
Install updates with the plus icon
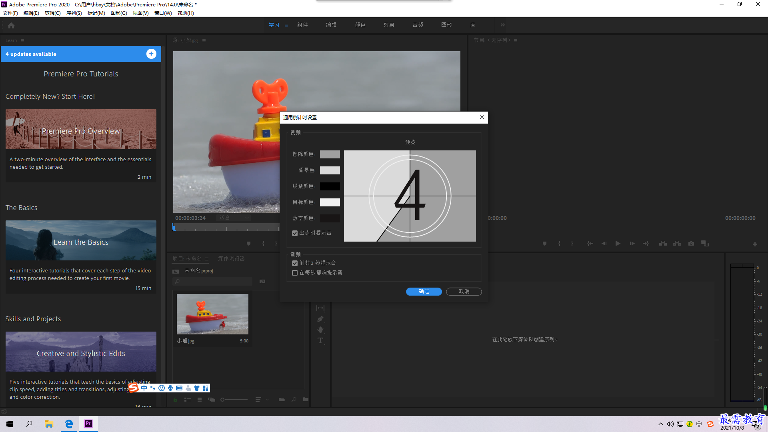pyautogui.click(x=151, y=54)
